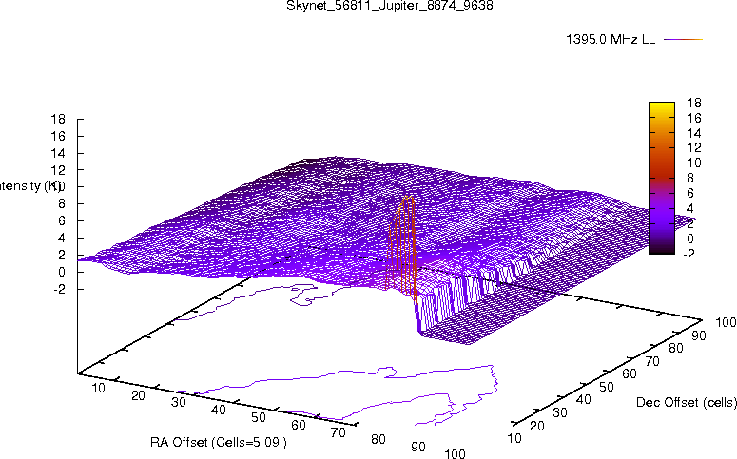Click the 10 tick on the Dec Offset axis
This screenshot has width=737, height=459.
(x=514, y=438)
